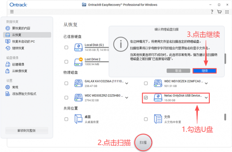
Task: Open 继续恢复 in sidebar
Action: click(x=27, y=48)
